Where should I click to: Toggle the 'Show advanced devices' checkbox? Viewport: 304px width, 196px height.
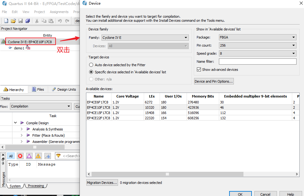(x=199, y=69)
